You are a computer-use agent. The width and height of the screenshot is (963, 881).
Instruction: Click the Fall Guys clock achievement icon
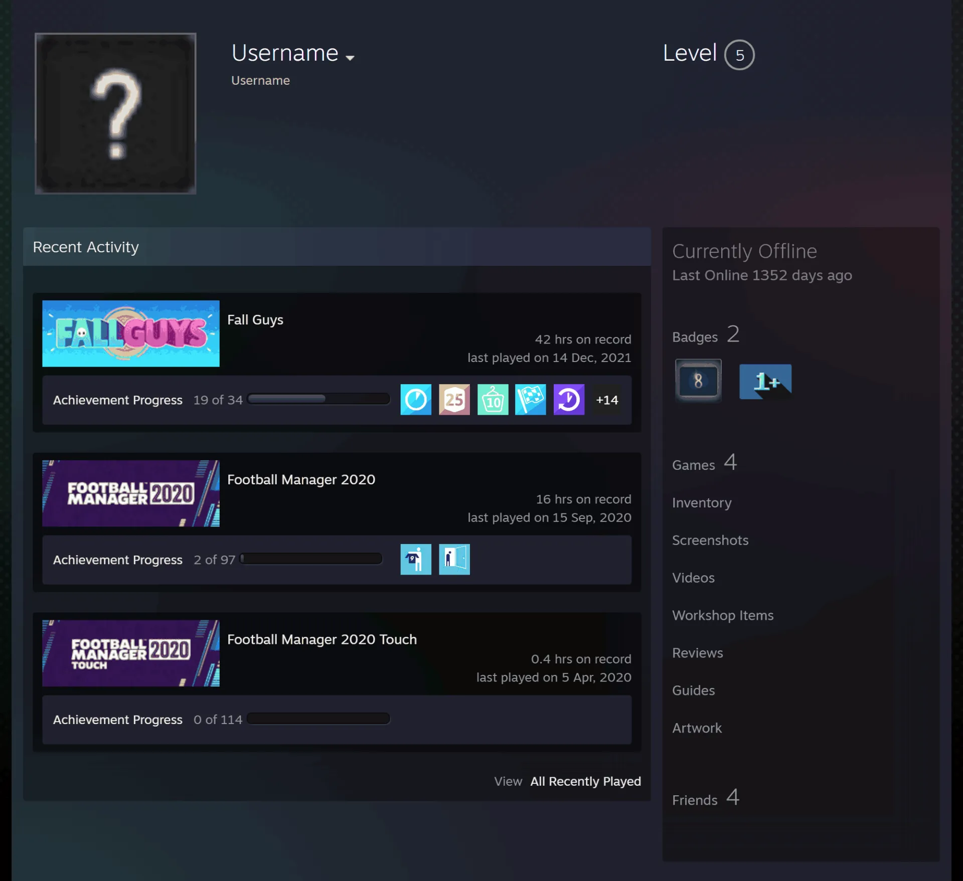click(416, 400)
